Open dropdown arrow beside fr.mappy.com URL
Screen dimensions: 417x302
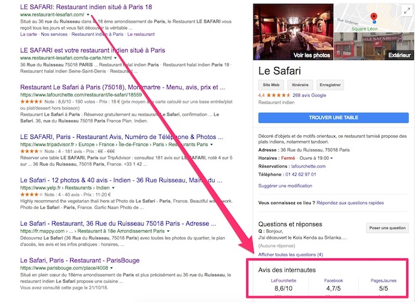[x=168, y=231]
